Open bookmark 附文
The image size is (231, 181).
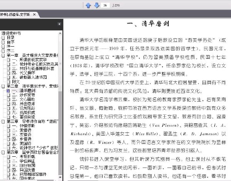tap(16, 82)
